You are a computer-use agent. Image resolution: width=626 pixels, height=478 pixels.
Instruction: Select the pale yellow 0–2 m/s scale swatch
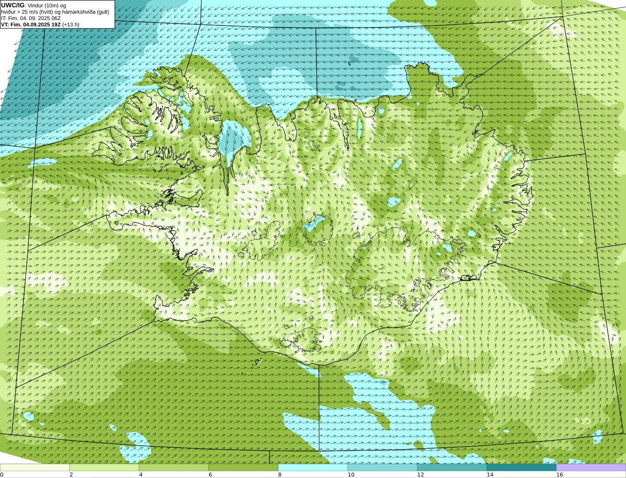[35, 467]
